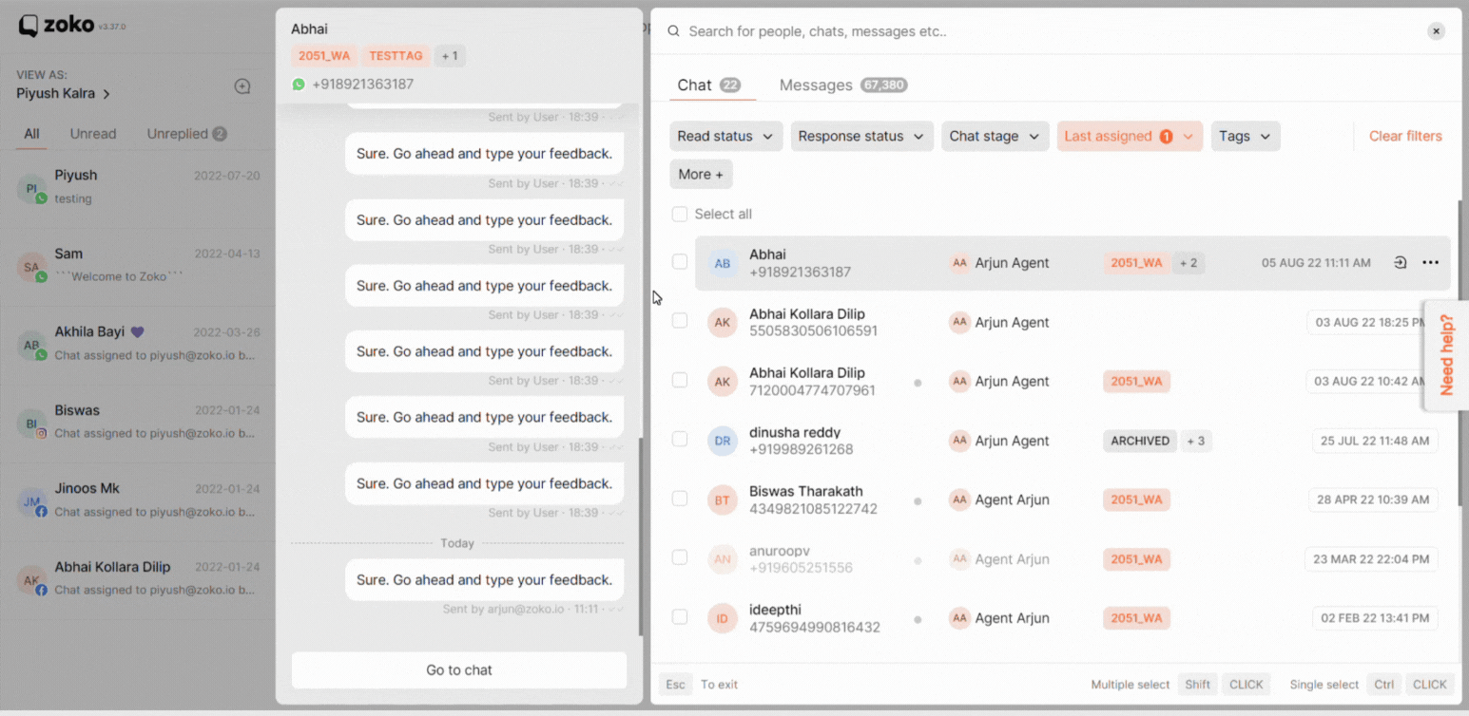Open Abhai chat with arrow-box icon
1469x716 pixels.
[1400, 263]
